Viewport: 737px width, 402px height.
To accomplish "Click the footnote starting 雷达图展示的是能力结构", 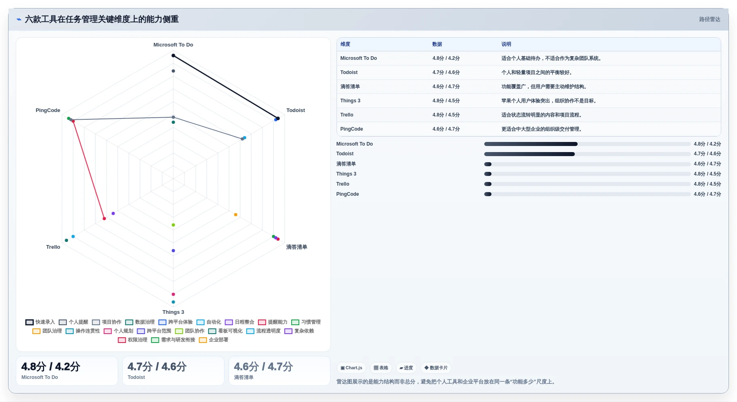I will point(447,382).
